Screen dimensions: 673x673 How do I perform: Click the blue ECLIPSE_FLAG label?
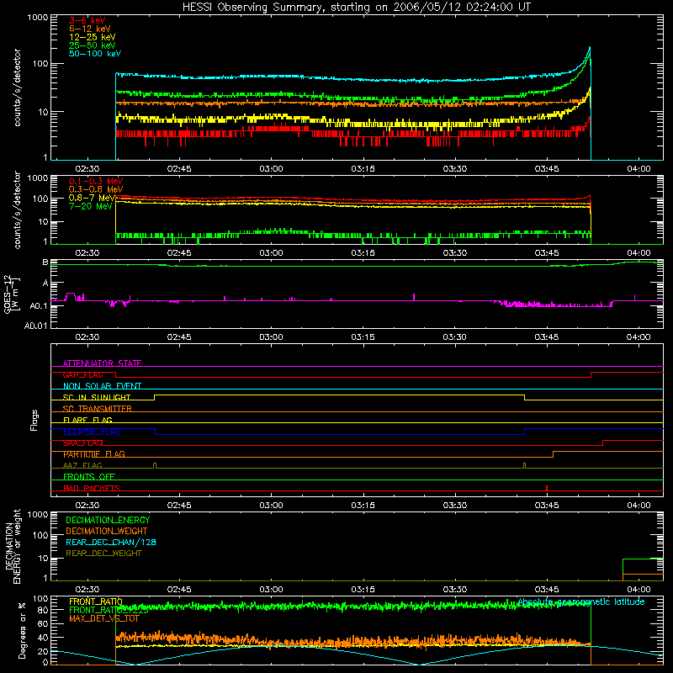92,432
